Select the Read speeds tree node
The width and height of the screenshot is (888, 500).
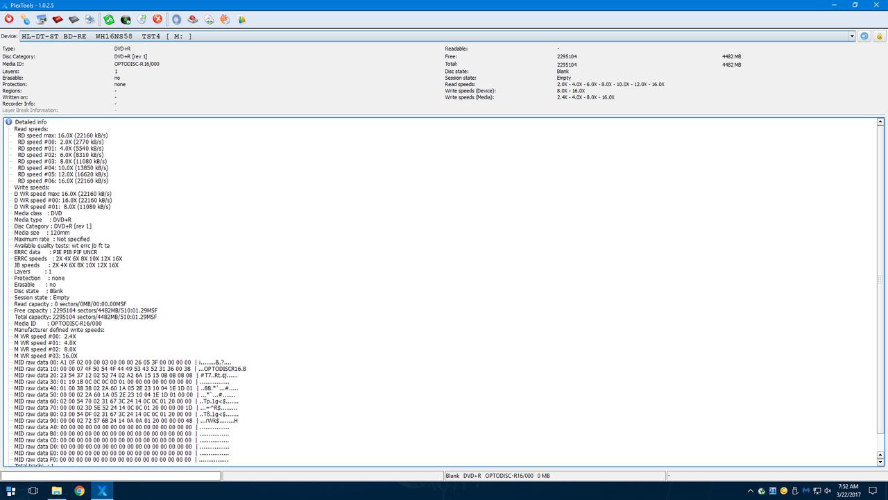point(30,129)
